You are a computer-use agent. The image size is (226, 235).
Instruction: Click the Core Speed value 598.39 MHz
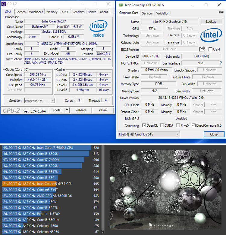pyautogui.click(x=38, y=74)
